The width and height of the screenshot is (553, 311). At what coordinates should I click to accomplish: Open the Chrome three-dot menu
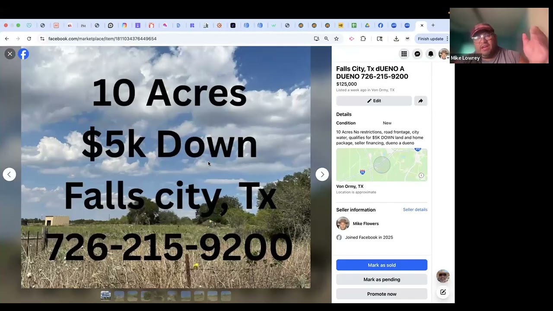447,38
